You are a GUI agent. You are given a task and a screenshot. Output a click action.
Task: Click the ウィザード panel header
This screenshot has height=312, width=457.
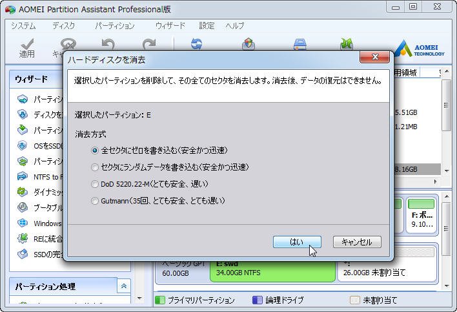coord(36,79)
